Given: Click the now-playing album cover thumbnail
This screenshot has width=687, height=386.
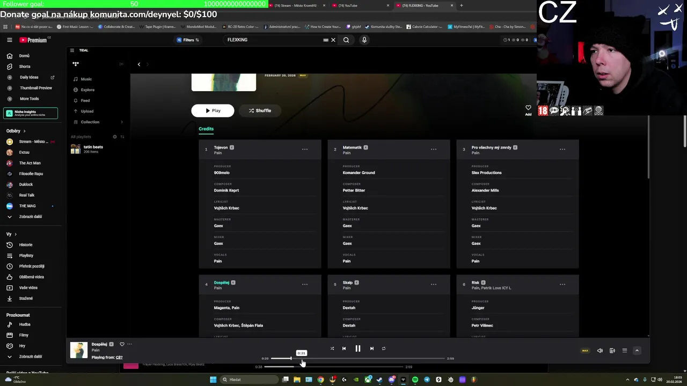Looking at the screenshot, I should click(x=78, y=350).
